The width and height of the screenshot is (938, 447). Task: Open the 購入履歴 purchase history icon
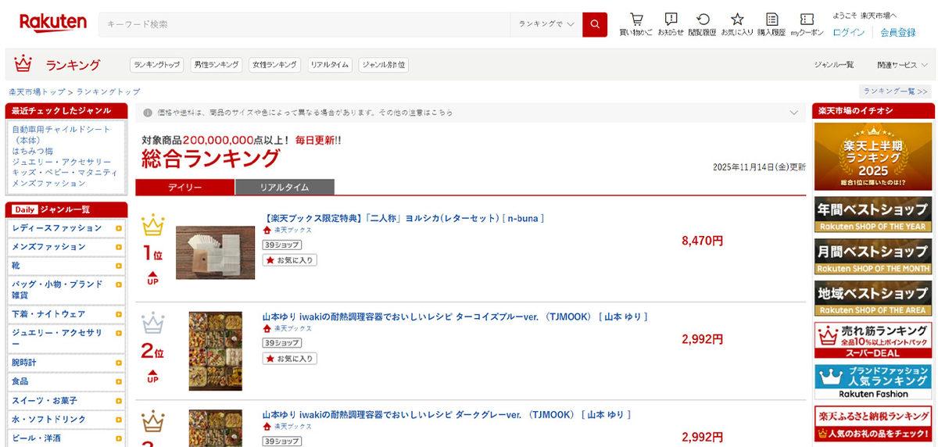(772, 23)
